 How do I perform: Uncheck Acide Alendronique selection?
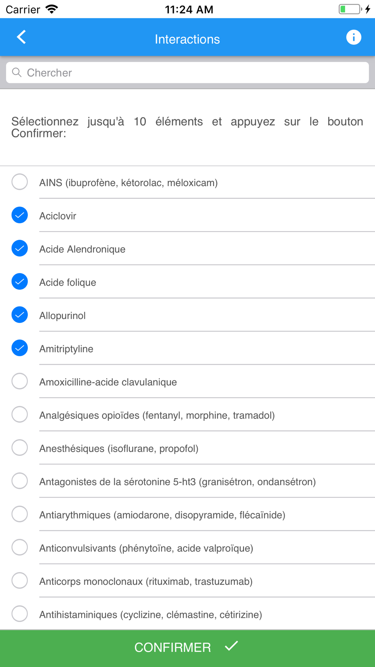pos(19,248)
